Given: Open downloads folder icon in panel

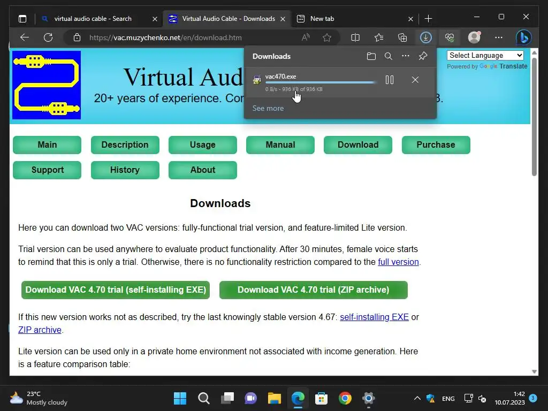Looking at the screenshot, I should [x=371, y=56].
